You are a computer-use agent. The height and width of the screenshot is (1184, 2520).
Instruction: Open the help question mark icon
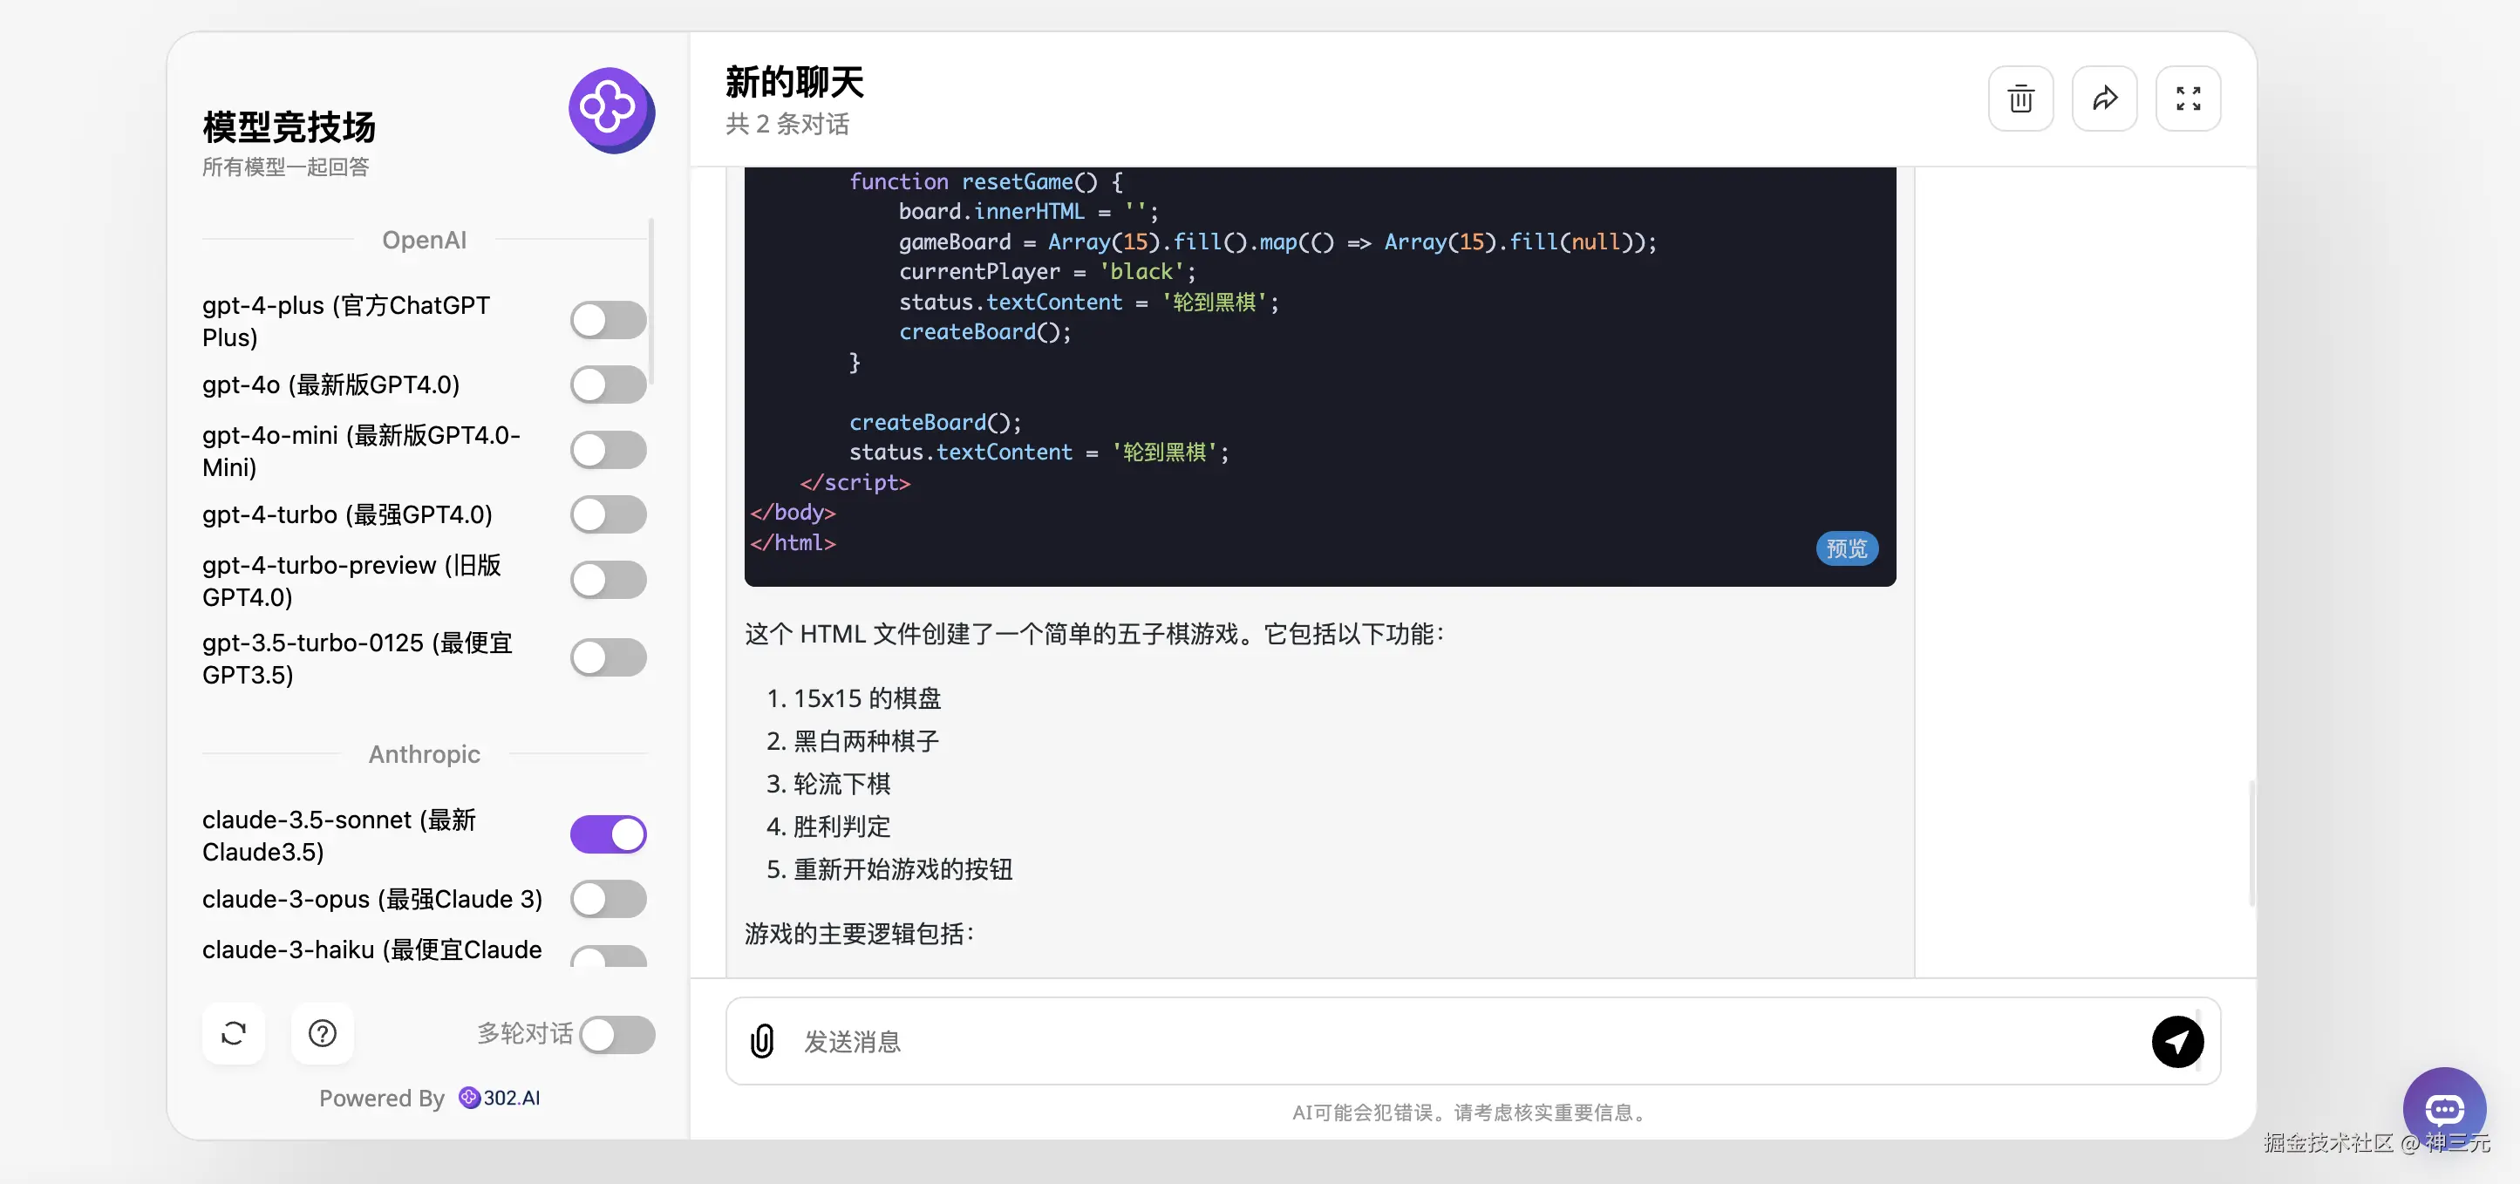coord(322,1033)
